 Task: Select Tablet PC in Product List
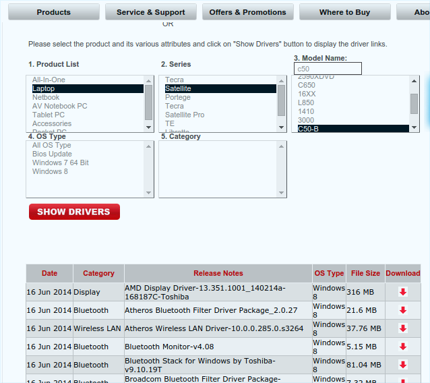coord(88,115)
